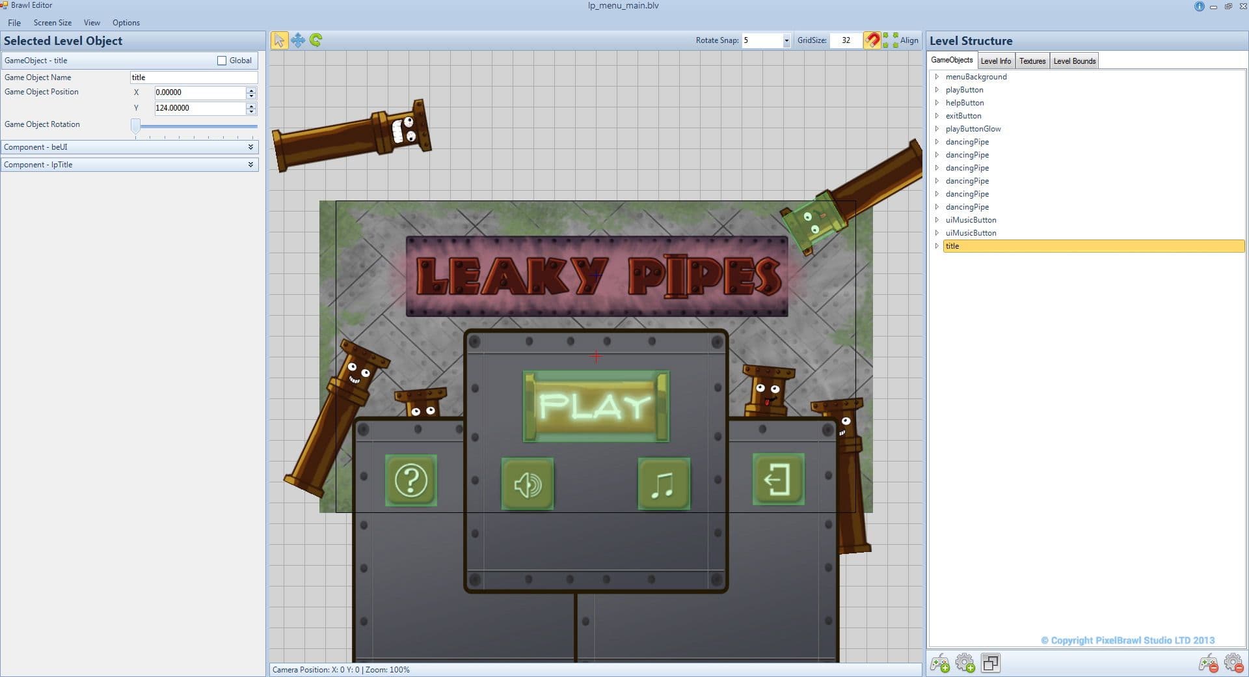Expand the title tree node arrow
This screenshot has height=677, width=1249.
937,246
